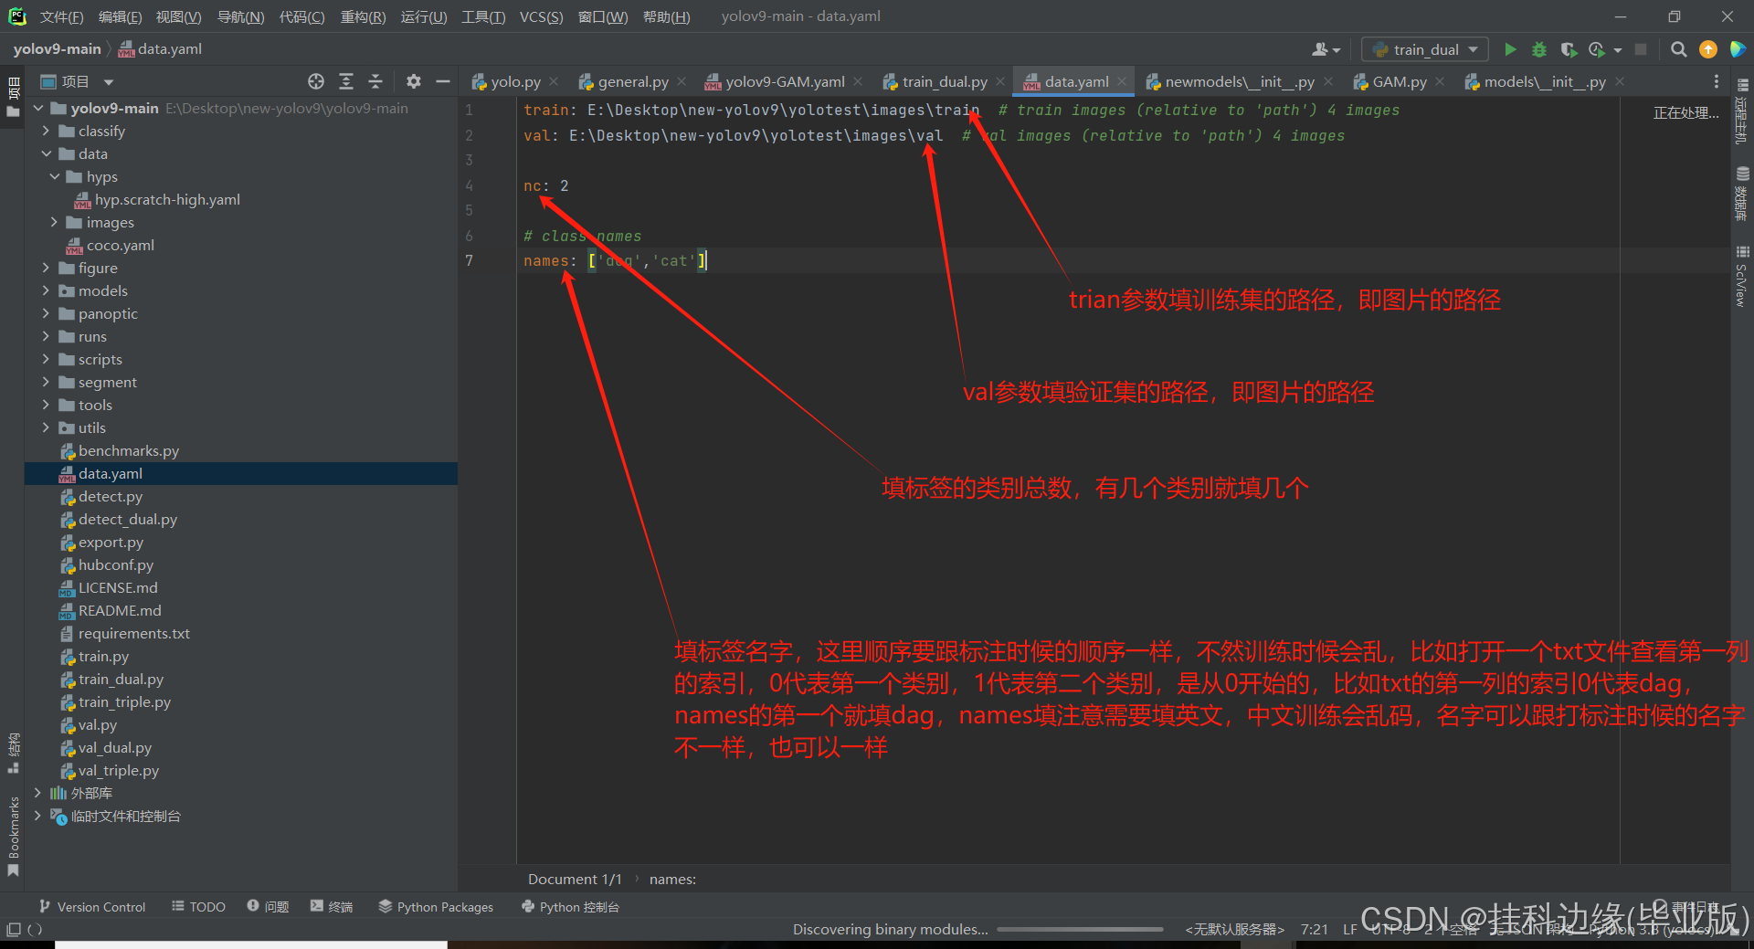
Task: Start debugging with the bug icon
Action: pyautogui.click(x=1539, y=49)
